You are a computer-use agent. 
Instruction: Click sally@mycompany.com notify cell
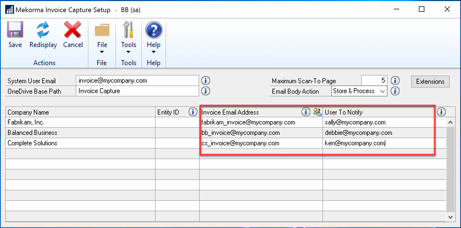click(384, 122)
